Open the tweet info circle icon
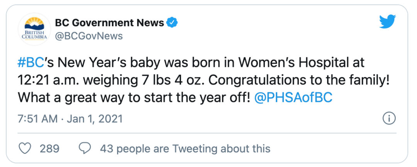 coord(388,119)
